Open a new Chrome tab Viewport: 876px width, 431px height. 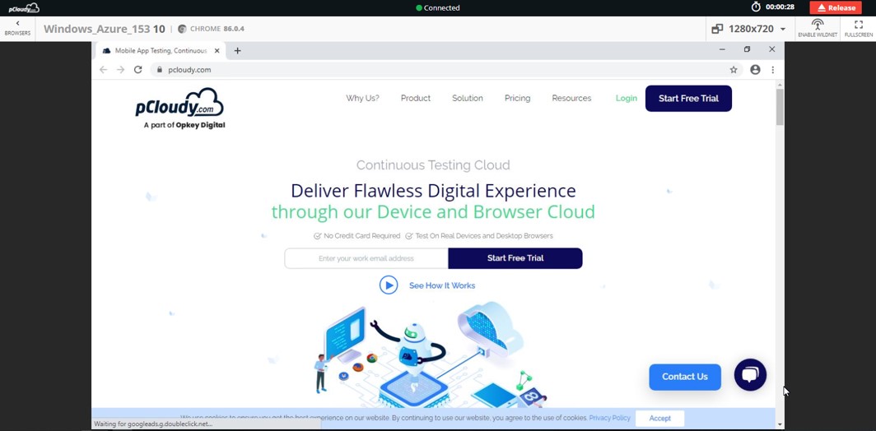coord(238,51)
